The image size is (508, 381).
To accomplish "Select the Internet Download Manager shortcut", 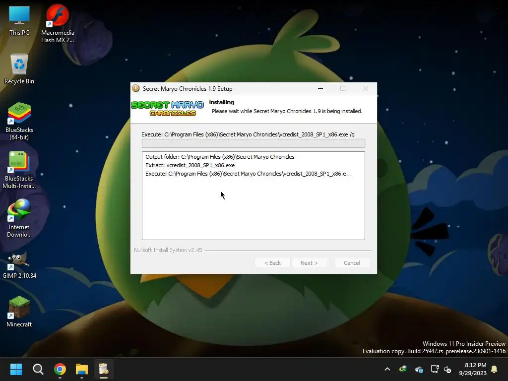I will [19, 218].
